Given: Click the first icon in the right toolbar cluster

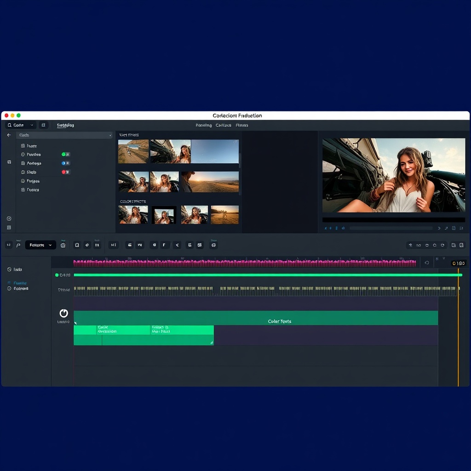Looking at the screenshot, I should pyautogui.click(x=410, y=246).
